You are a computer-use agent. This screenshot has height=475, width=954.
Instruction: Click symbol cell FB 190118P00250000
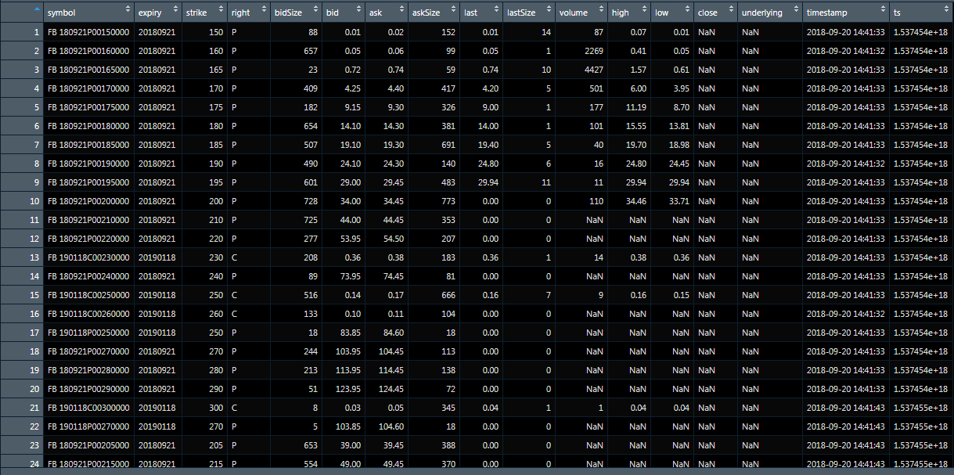pos(88,333)
